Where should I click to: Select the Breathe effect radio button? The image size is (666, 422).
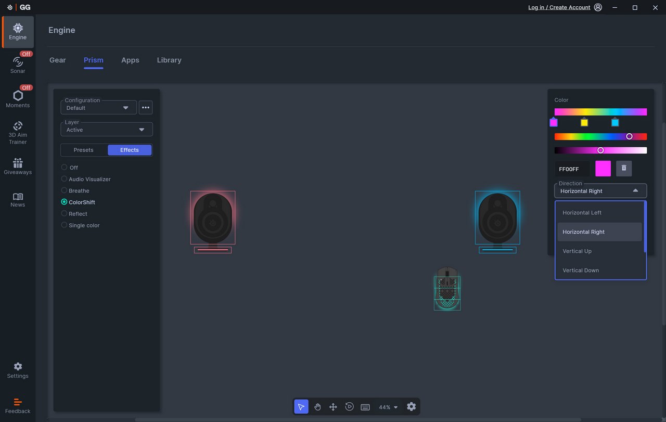tap(65, 190)
